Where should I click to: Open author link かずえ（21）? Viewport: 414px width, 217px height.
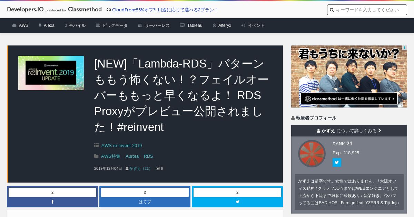140,168
